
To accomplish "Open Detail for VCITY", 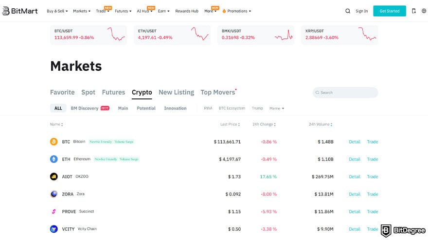I will (x=355, y=229).
